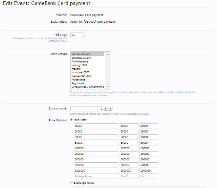217x188 pixels.
Task: Click the empty Cost field
Action: pos(149,176)
